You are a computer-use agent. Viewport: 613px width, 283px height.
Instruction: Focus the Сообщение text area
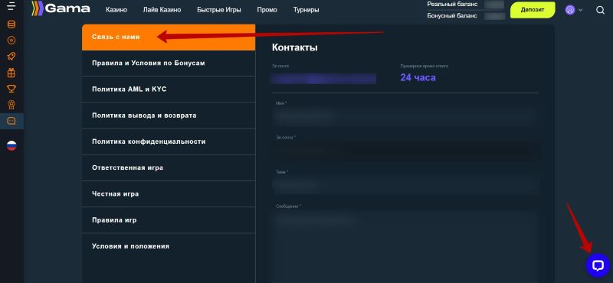(405, 246)
